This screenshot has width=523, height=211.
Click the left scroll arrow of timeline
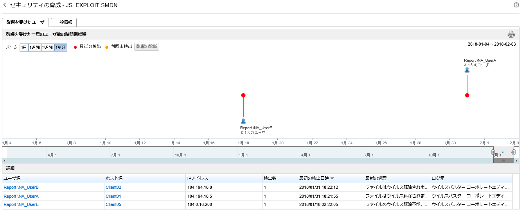tap(4, 161)
